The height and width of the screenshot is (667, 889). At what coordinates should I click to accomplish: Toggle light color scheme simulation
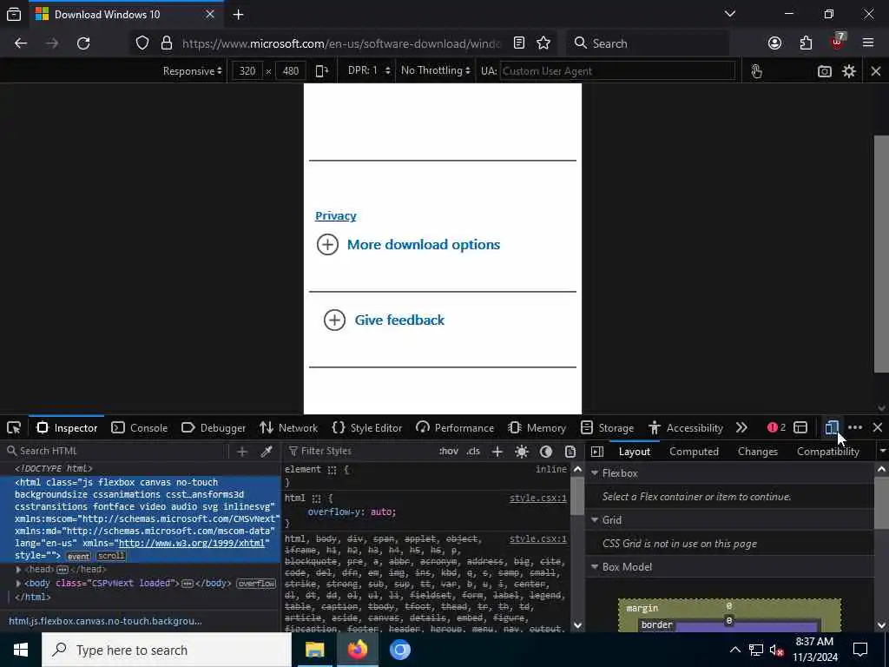[x=522, y=452]
